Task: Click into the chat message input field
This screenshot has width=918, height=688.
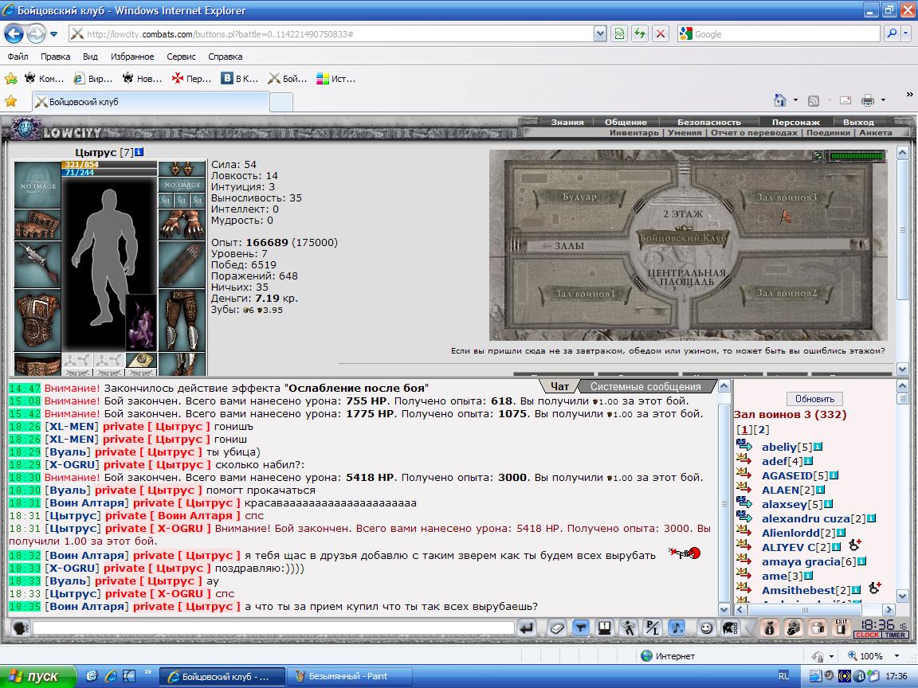Action: click(x=273, y=628)
